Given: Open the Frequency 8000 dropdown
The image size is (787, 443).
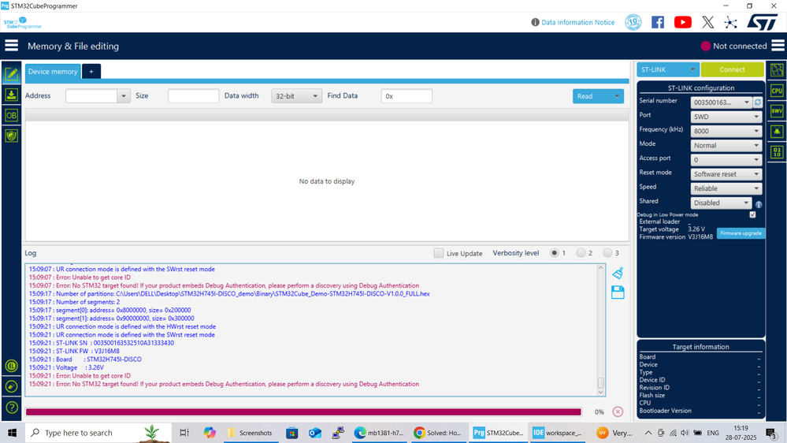Looking at the screenshot, I should point(726,131).
